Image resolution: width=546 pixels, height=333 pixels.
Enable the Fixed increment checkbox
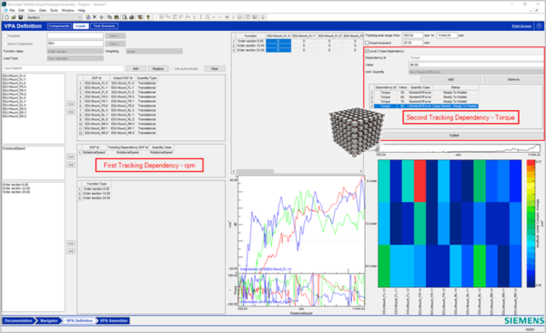pos(367,43)
